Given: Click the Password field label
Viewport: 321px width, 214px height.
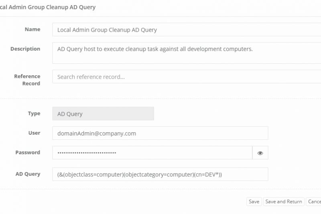Looking at the screenshot, I should [28, 152].
